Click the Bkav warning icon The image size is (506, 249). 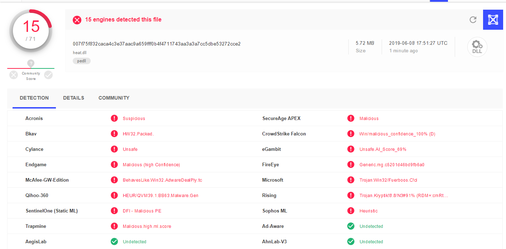click(x=114, y=134)
